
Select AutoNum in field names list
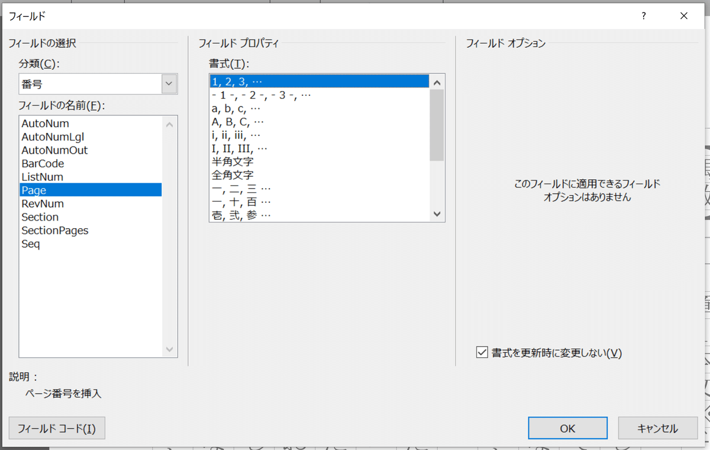coord(91,124)
